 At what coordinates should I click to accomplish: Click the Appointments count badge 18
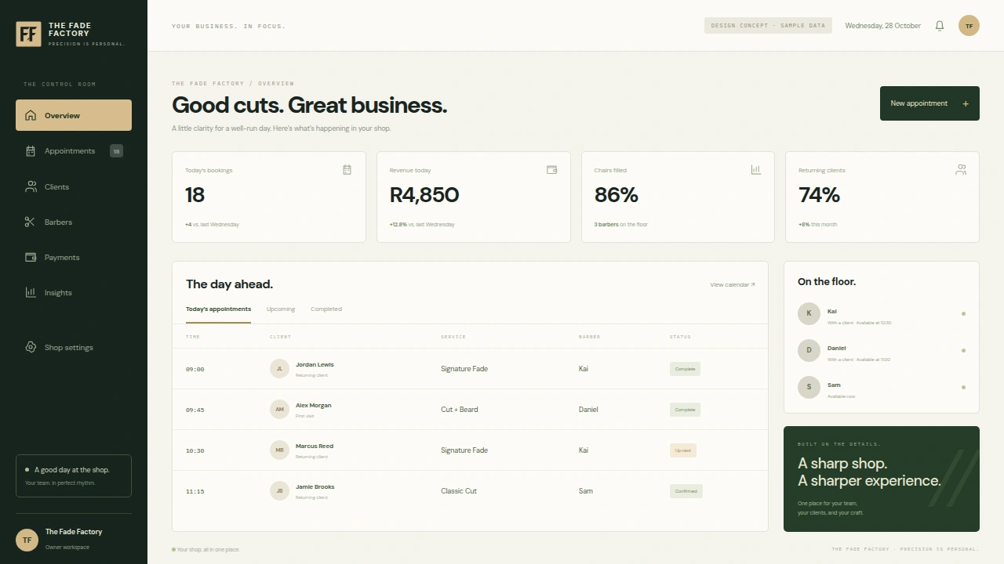click(116, 151)
